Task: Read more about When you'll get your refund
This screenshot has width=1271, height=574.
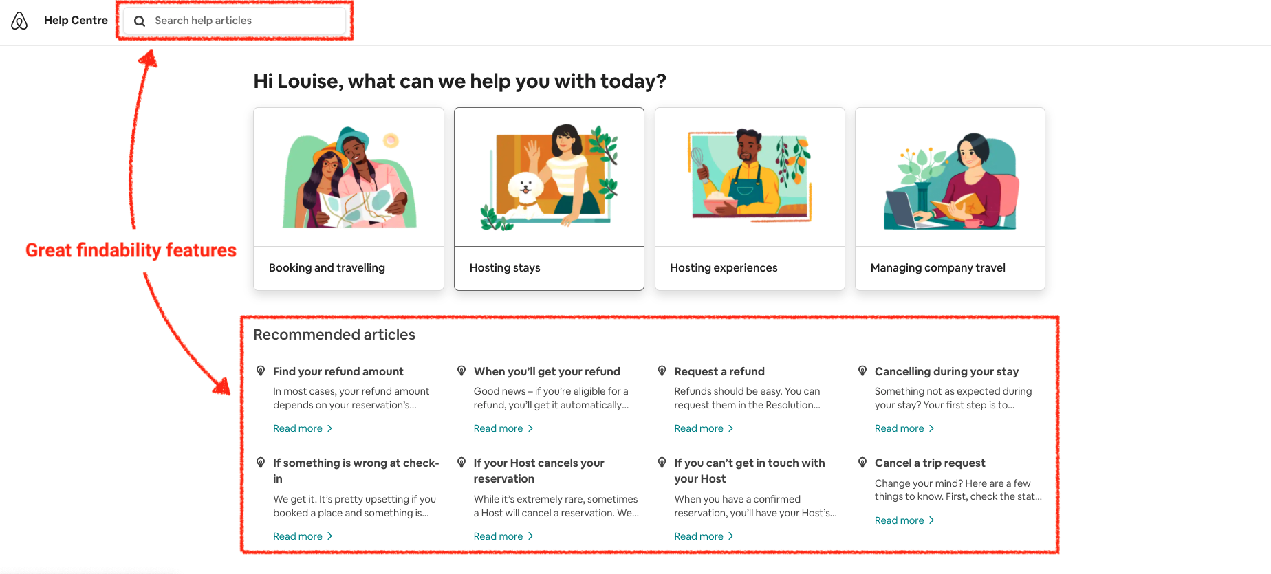Action: coord(499,428)
